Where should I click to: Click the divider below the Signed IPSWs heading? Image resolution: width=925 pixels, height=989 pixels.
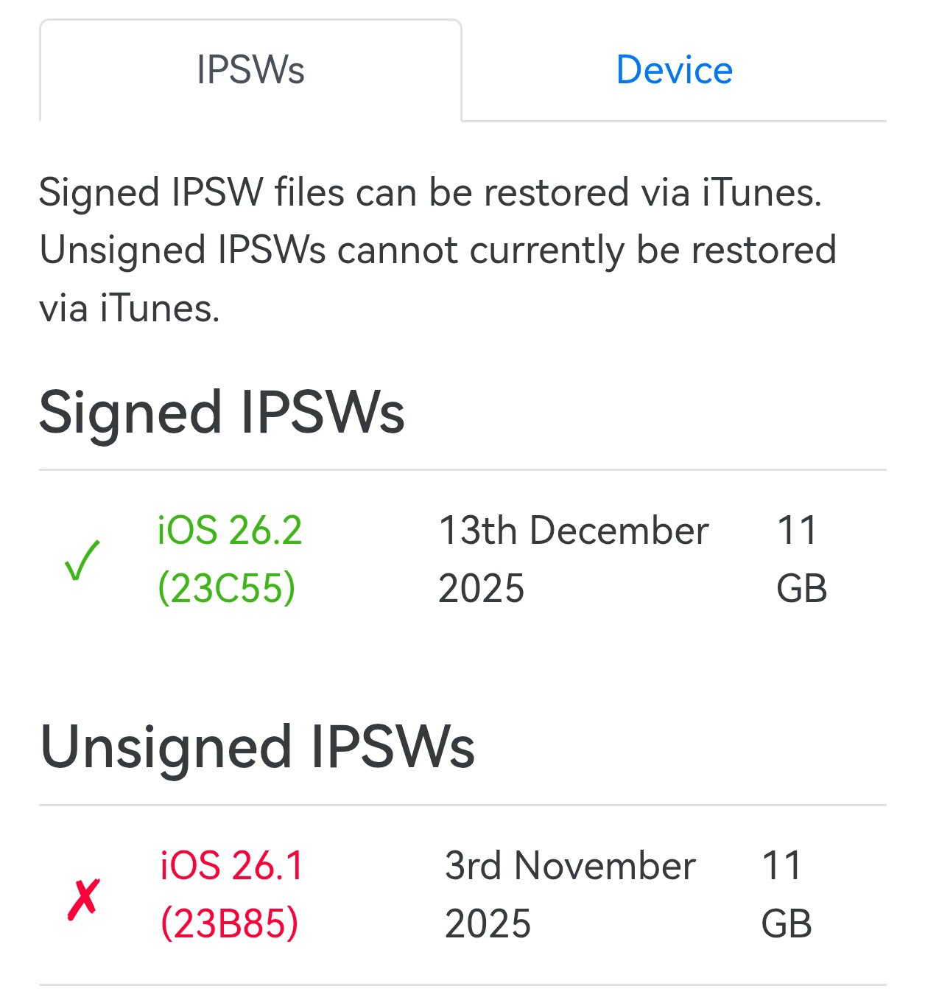[462, 469]
